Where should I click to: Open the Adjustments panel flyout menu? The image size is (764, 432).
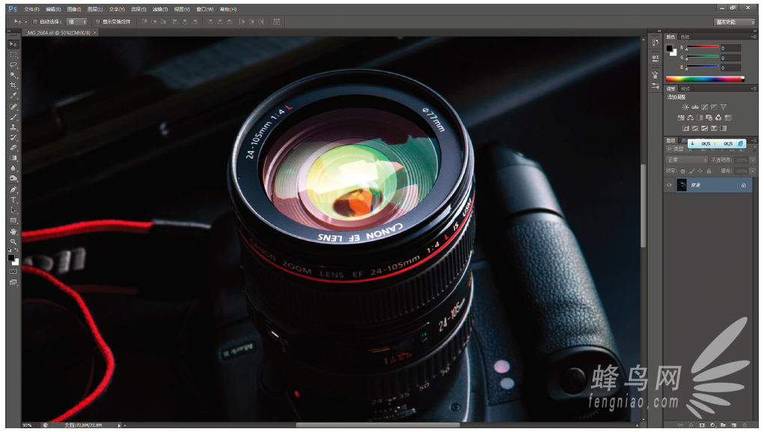pyautogui.click(x=754, y=89)
